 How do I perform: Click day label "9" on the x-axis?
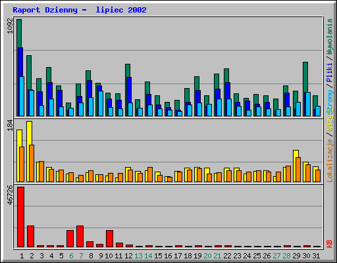[x=101, y=256]
